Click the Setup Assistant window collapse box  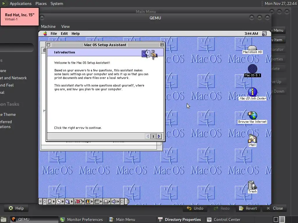162,45
